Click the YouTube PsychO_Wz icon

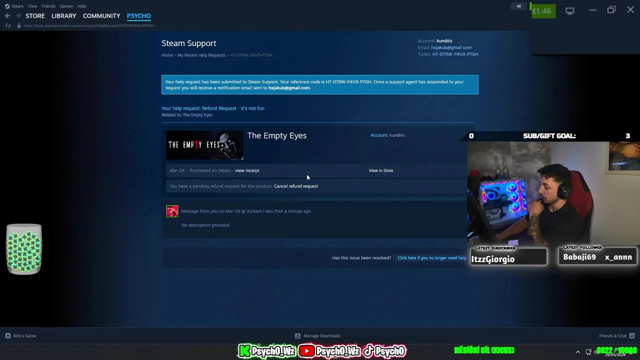306,351
